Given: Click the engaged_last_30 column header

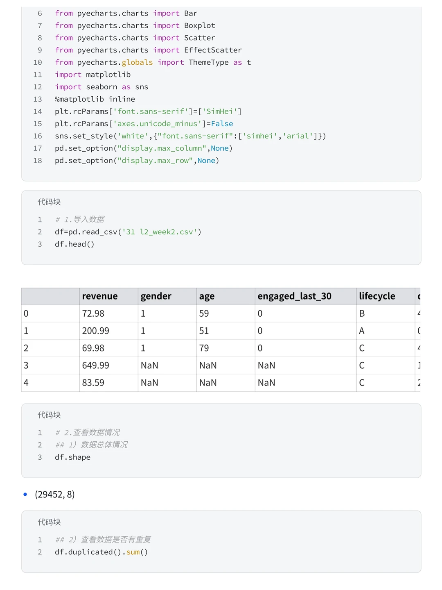Looking at the screenshot, I should click(x=294, y=296).
